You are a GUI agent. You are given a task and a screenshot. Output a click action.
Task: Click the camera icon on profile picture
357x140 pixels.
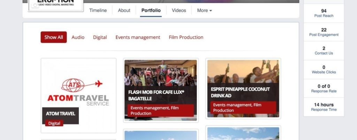coord(35,5)
